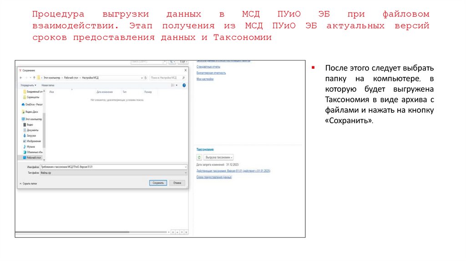This screenshot has height=261, width=466.
Task: Select Документы in navigation tree
Action: coord(31,130)
